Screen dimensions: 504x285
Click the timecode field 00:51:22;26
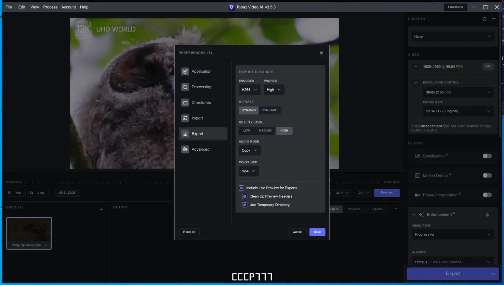[67, 193]
